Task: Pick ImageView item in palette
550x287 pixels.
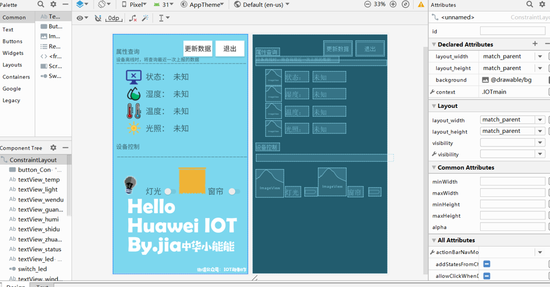Action: pos(53,36)
